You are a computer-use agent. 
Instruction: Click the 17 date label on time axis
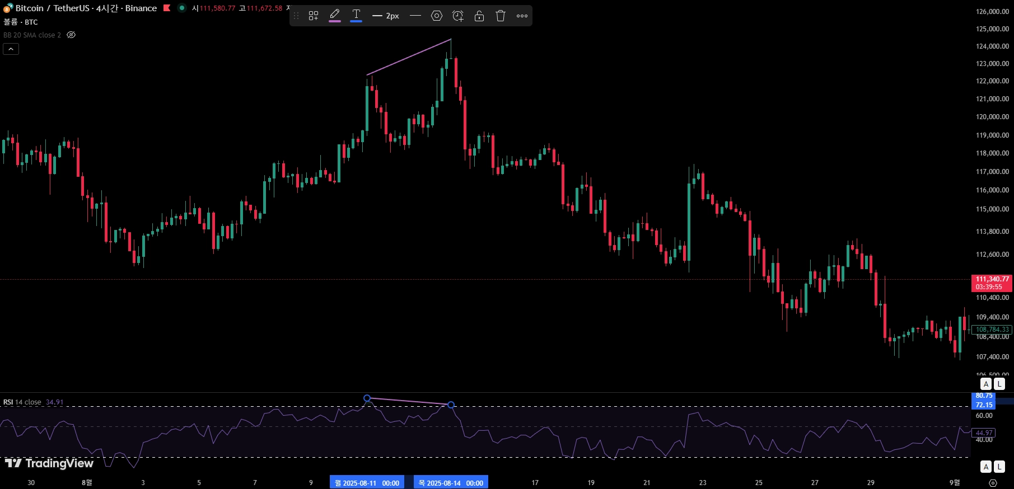coord(535,482)
